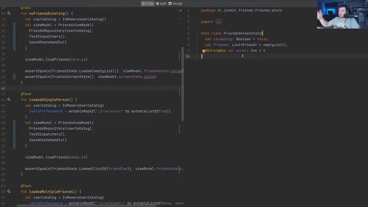
Task: Click line number 42 in left editor gutter
Action: [x=3, y=88]
